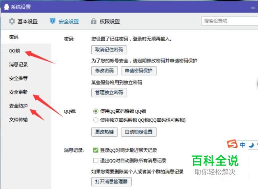Click the 您设置了记住密码 description text
This screenshot has width=258, height=189.
pos(132,39)
